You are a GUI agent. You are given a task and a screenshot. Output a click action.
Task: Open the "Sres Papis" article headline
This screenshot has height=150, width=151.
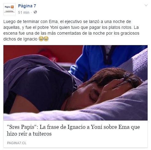tap(73, 130)
